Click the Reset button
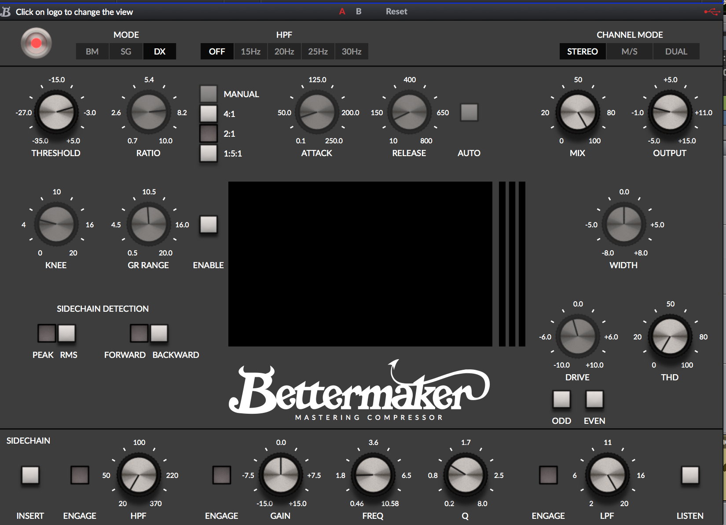This screenshot has width=726, height=525. [x=396, y=11]
